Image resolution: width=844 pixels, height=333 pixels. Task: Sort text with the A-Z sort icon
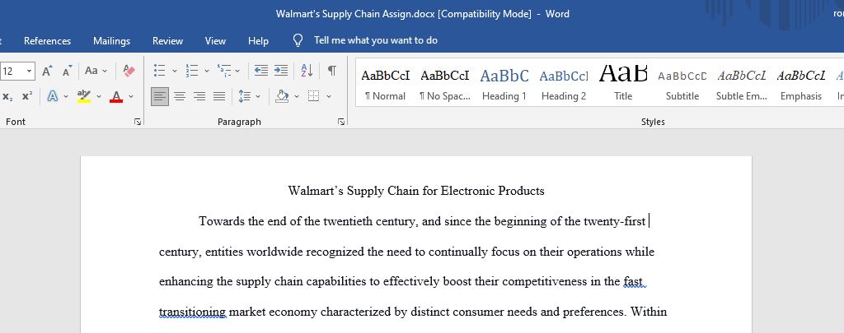coord(307,71)
